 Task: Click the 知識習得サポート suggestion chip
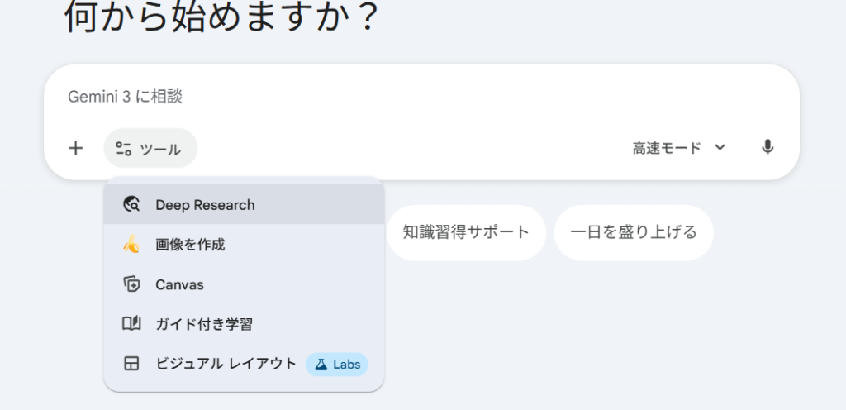click(x=466, y=232)
